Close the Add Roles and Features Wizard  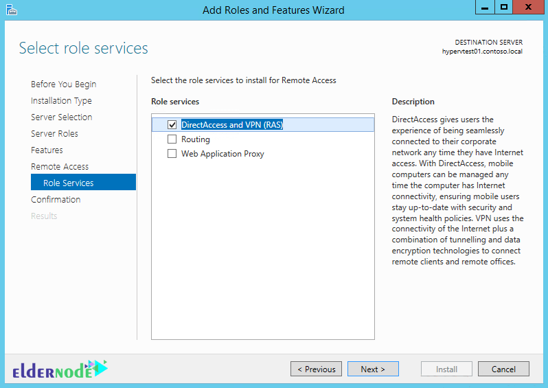(x=529, y=8)
